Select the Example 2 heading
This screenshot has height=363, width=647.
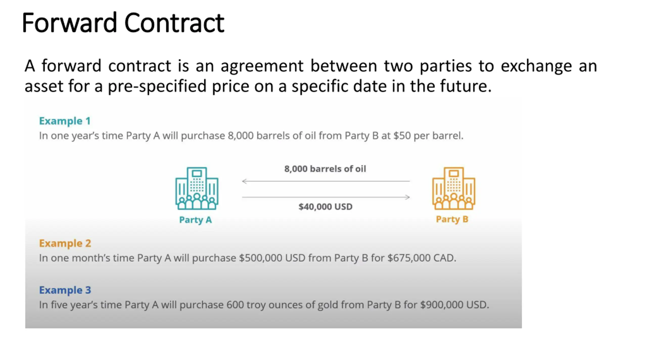(65, 243)
